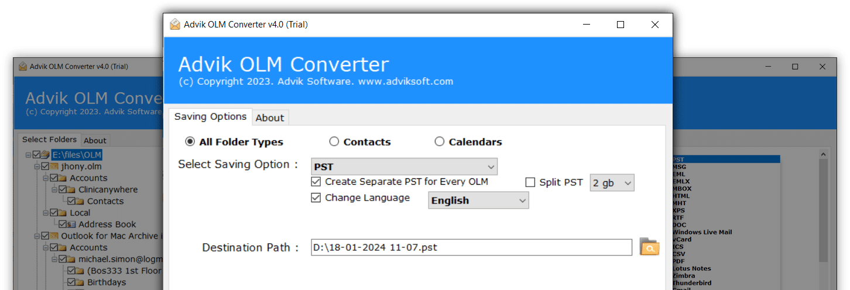850x290 pixels.
Task: Enable the Split PST checkbox
Action: click(x=530, y=182)
